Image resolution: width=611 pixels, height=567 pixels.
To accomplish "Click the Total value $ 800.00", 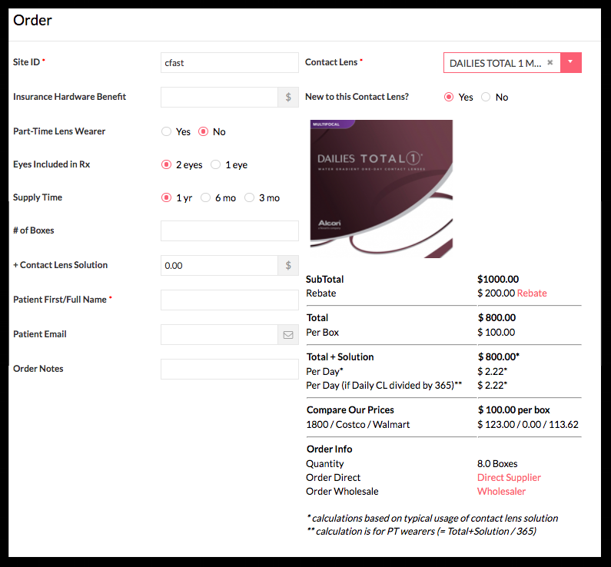I will coord(496,318).
